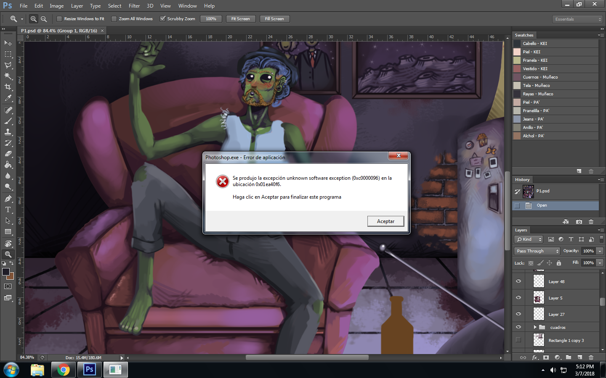Select the Brush tool

coord(8,121)
